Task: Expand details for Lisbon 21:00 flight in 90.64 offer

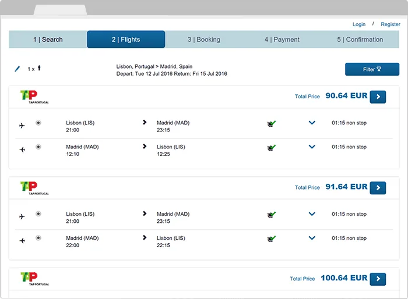Action: [312, 123]
